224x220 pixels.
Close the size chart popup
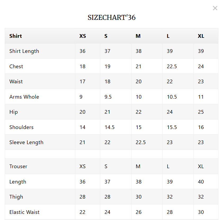(x=215, y=8)
